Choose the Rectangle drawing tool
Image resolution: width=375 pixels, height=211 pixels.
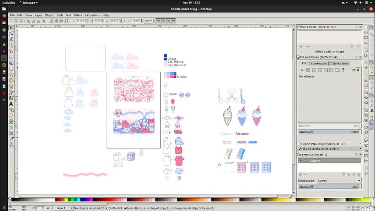pos(11,57)
